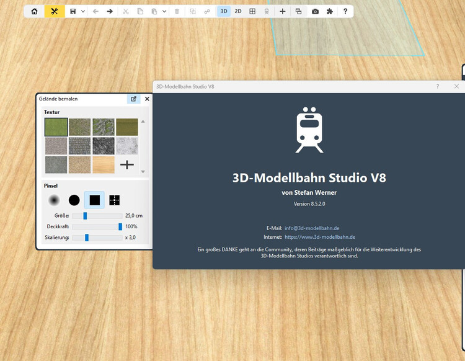The image size is (465, 361).
Task: Choose the hard round brush
Action: pos(74,200)
